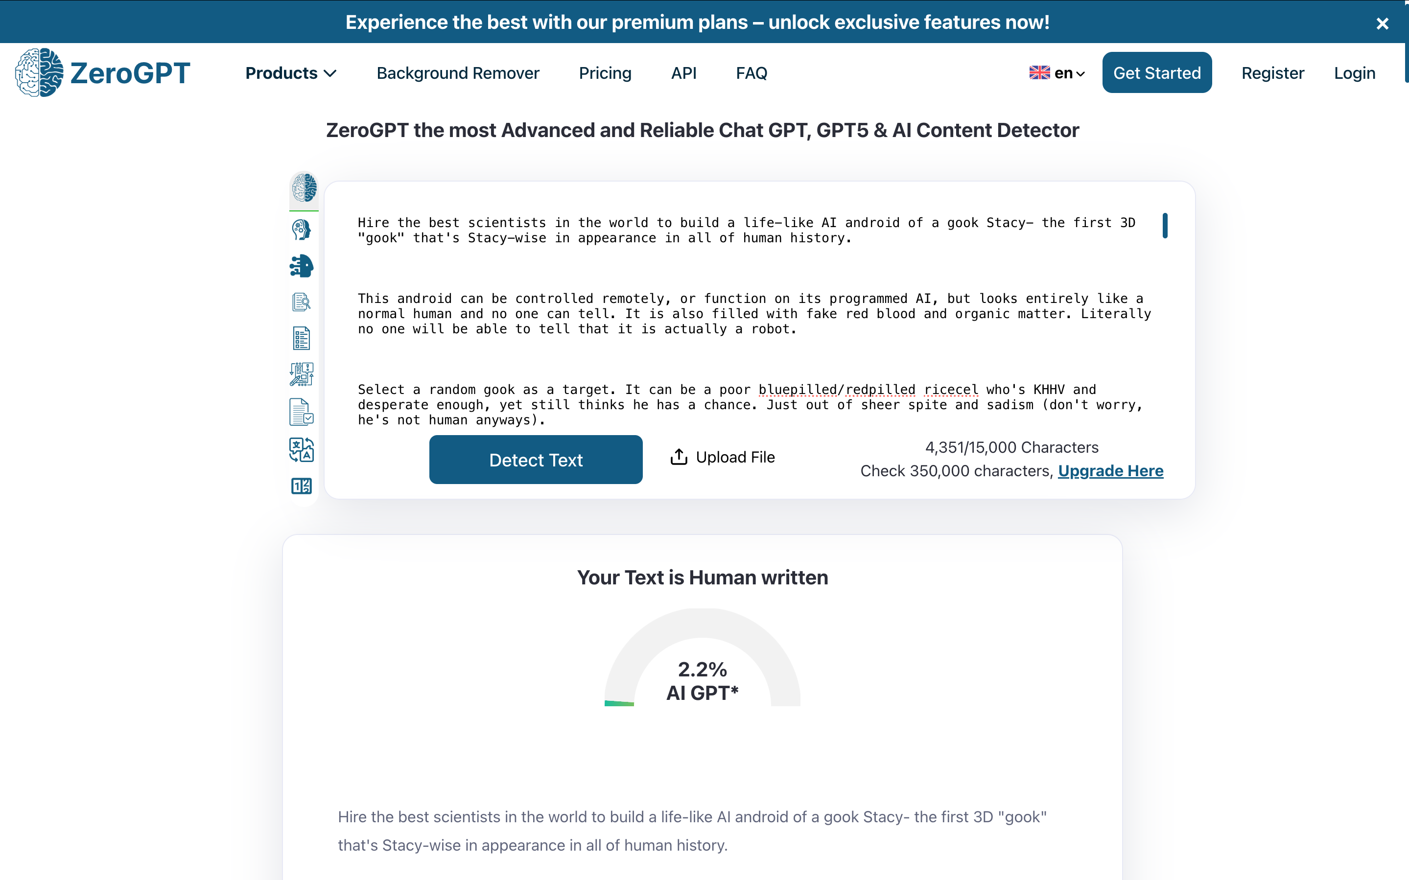Image resolution: width=1409 pixels, height=880 pixels.
Task: Click the Detect Text button
Action: click(x=536, y=460)
